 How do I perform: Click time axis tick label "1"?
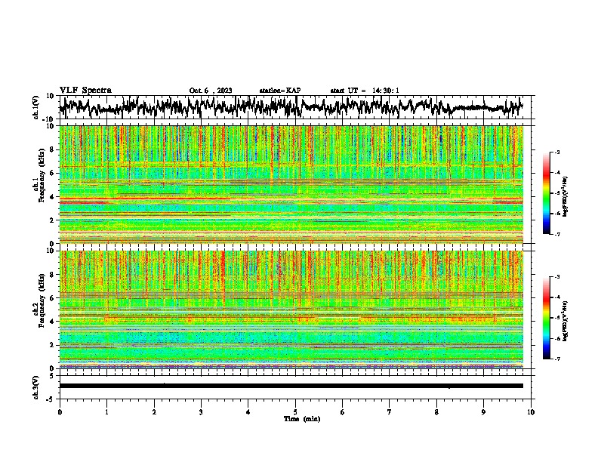106,412
